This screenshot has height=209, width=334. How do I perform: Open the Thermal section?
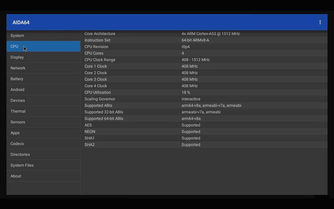[43, 111]
